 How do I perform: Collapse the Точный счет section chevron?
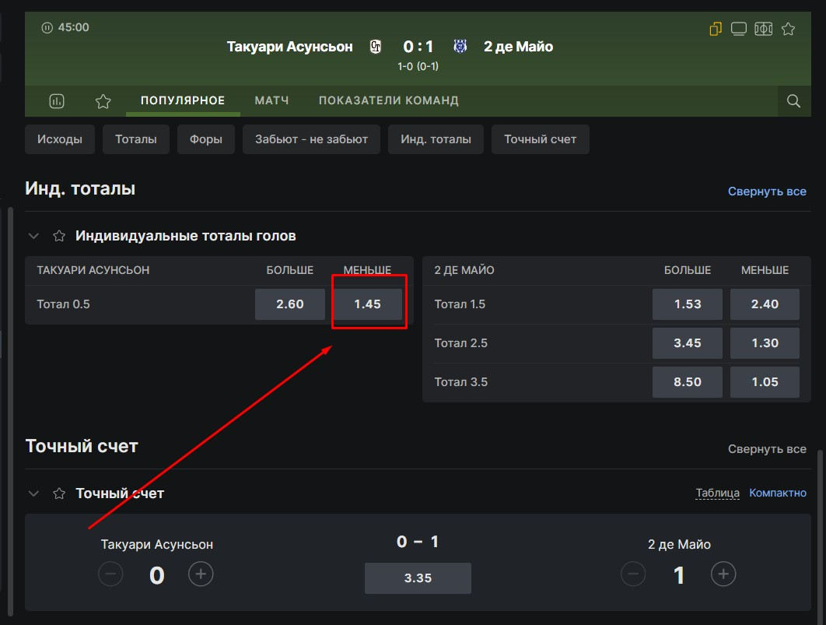tap(33, 493)
